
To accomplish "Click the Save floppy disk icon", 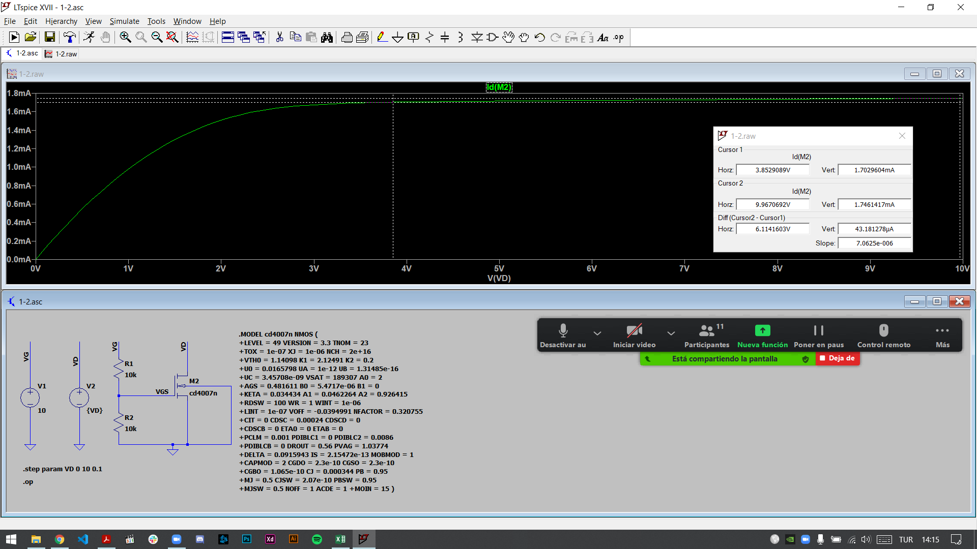I will 49,37.
